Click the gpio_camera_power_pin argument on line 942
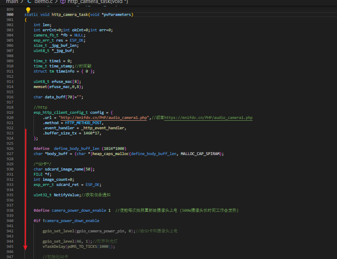Viewport: 337px width, 259px height. click(100, 231)
